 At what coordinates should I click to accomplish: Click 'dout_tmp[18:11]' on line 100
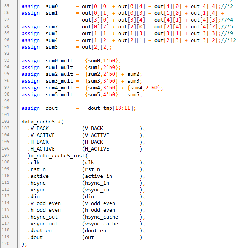click(x=111, y=108)
